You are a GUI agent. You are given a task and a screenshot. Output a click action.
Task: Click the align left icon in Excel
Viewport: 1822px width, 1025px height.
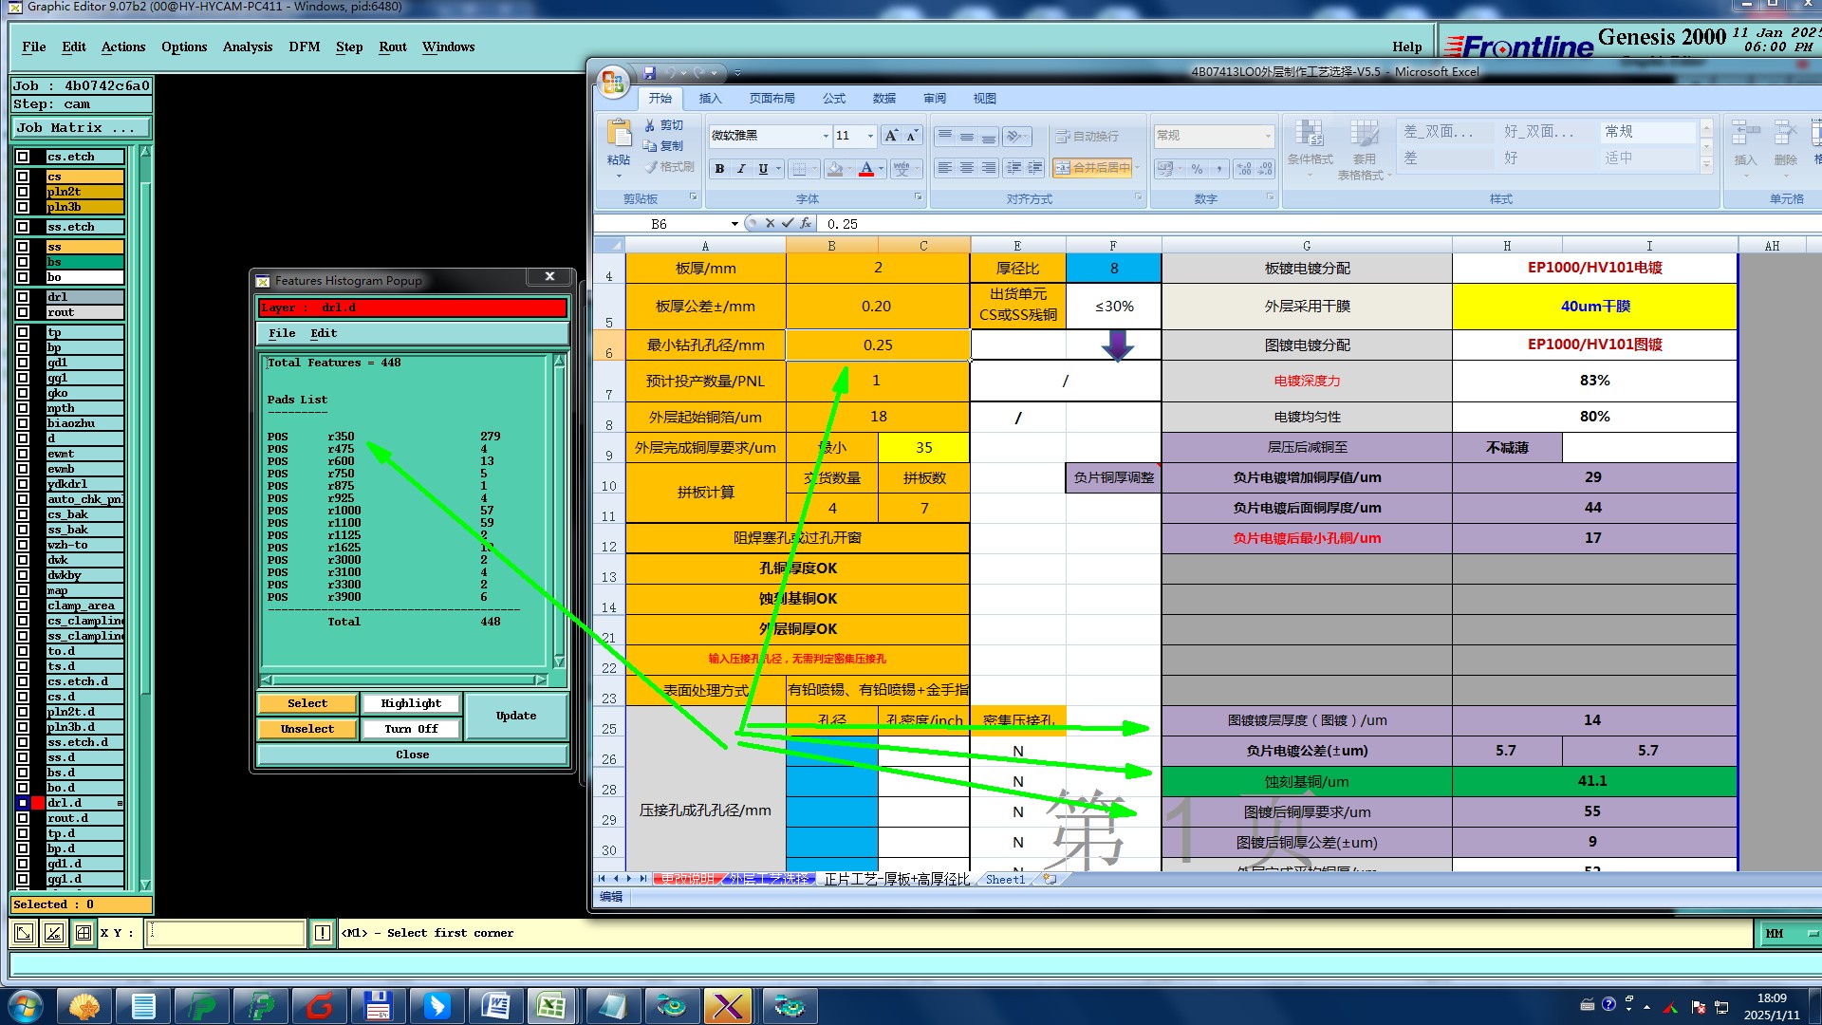[x=944, y=168]
